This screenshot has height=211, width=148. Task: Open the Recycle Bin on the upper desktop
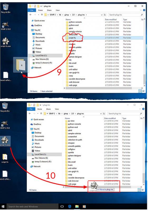(x=6, y=9)
